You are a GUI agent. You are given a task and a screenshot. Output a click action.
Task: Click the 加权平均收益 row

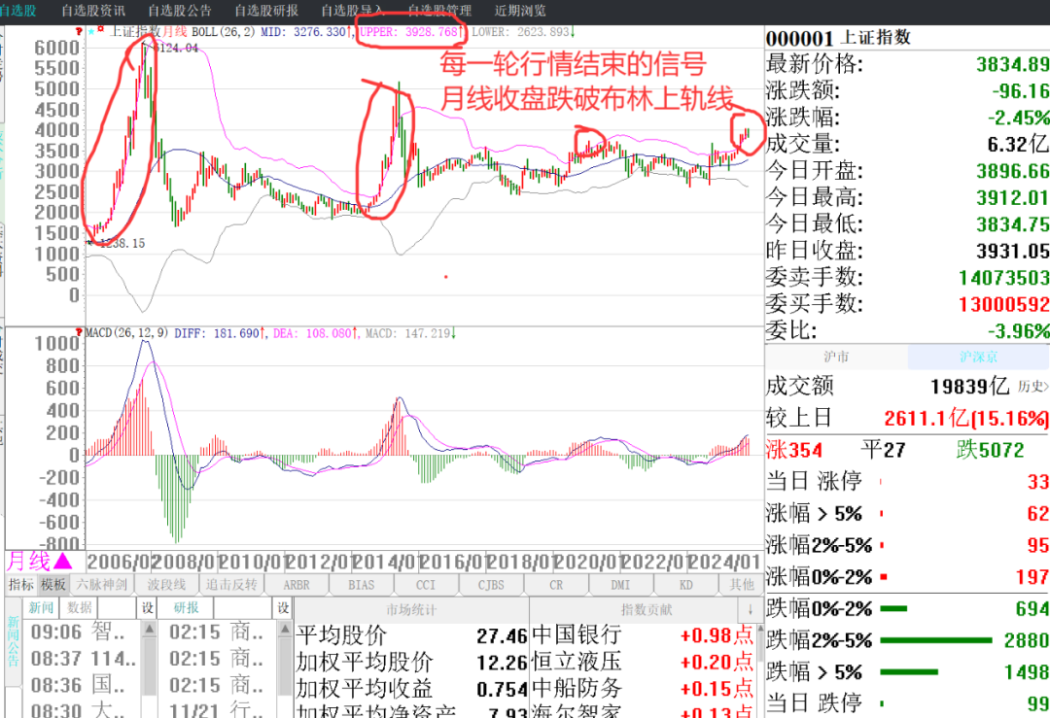pyautogui.click(x=411, y=689)
